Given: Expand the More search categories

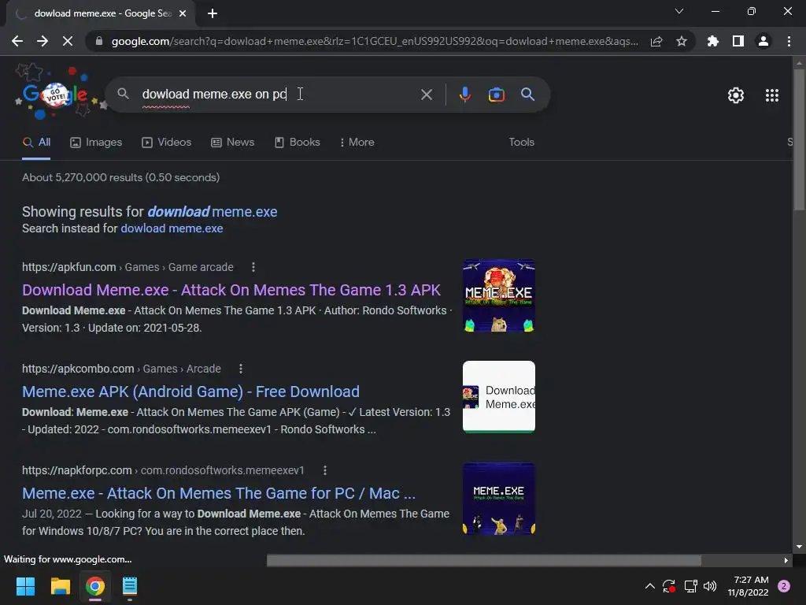Looking at the screenshot, I should click(357, 143).
